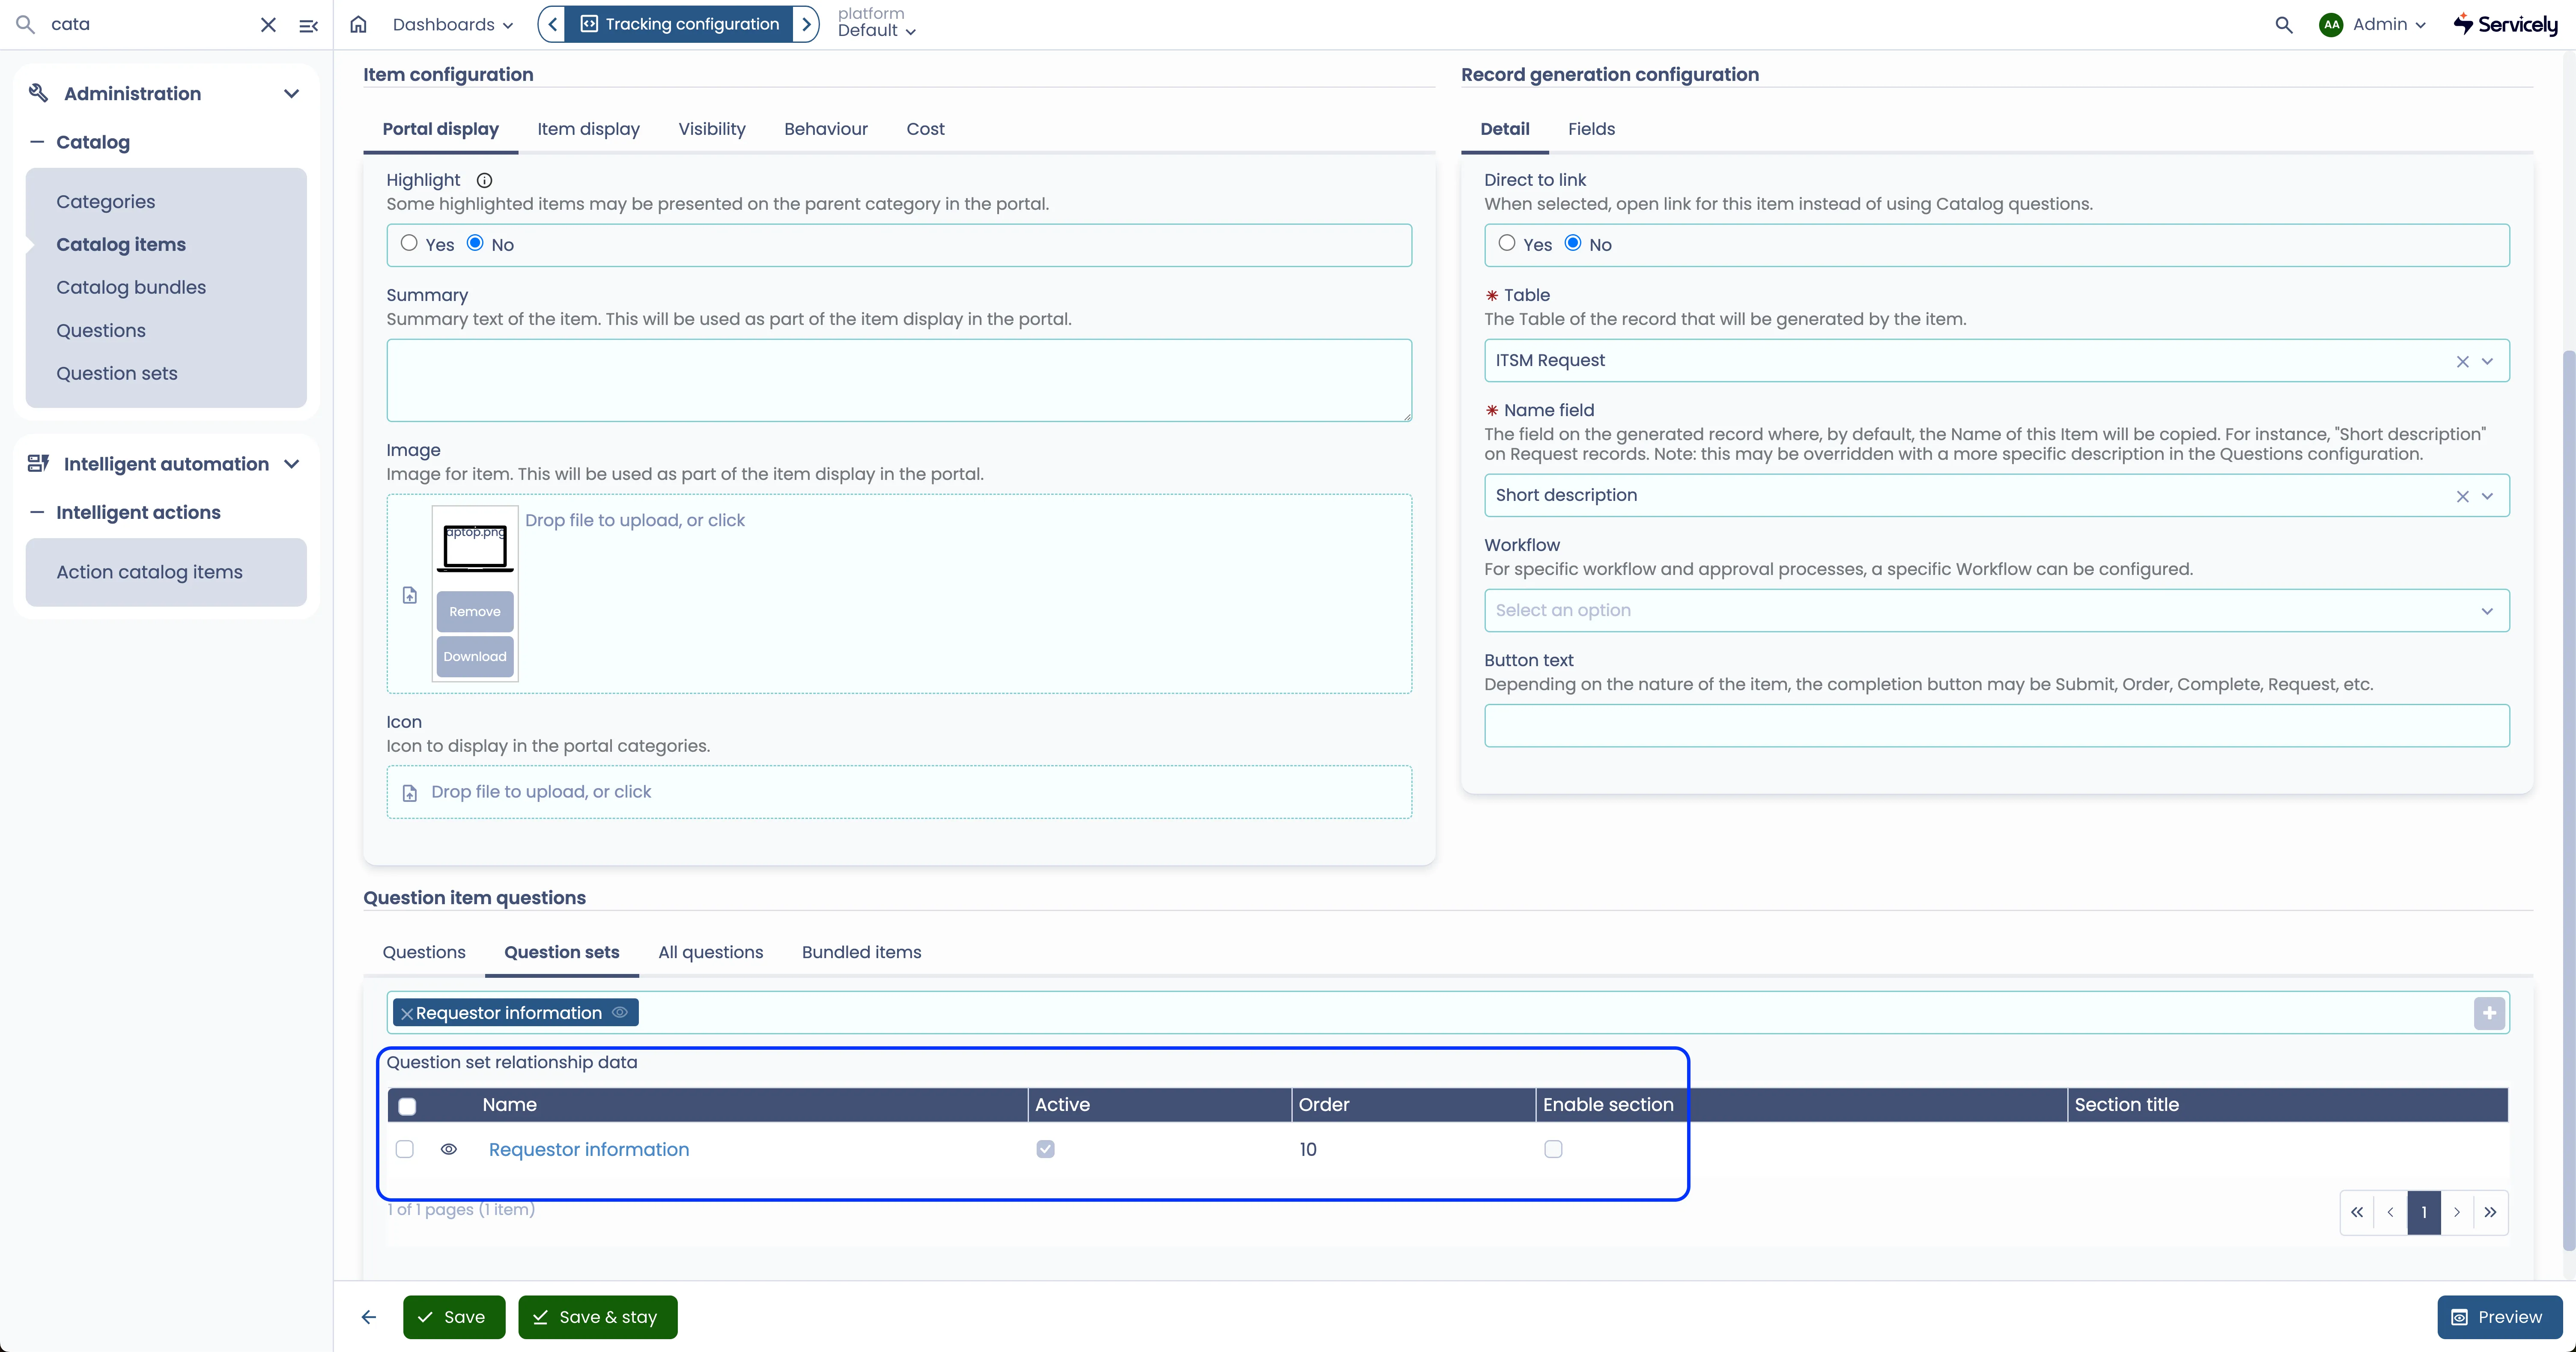Click the previous arrow beside Tracking configuration
The width and height of the screenshot is (2576, 1352).
(553, 24)
